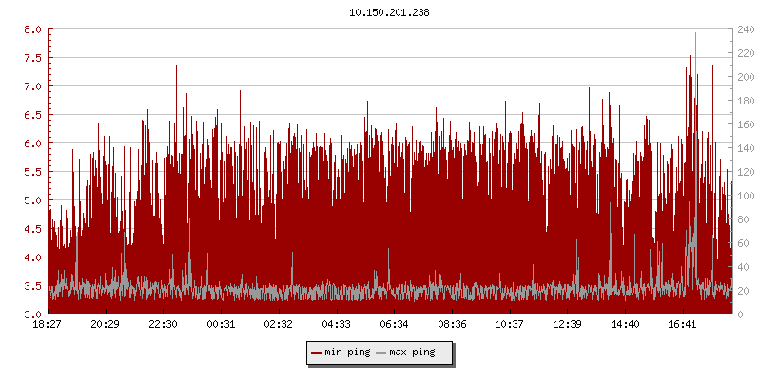Viewport: 761px width, 380px height.
Task: Select the 00:31 time axis label
Action: click(221, 325)
